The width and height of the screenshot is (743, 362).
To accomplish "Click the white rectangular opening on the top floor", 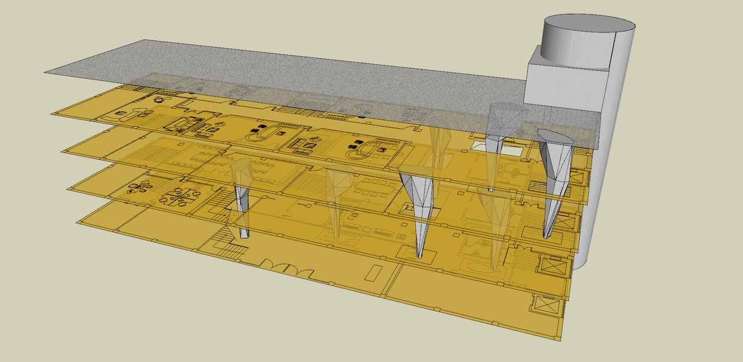I will click(x=486, y=146).
